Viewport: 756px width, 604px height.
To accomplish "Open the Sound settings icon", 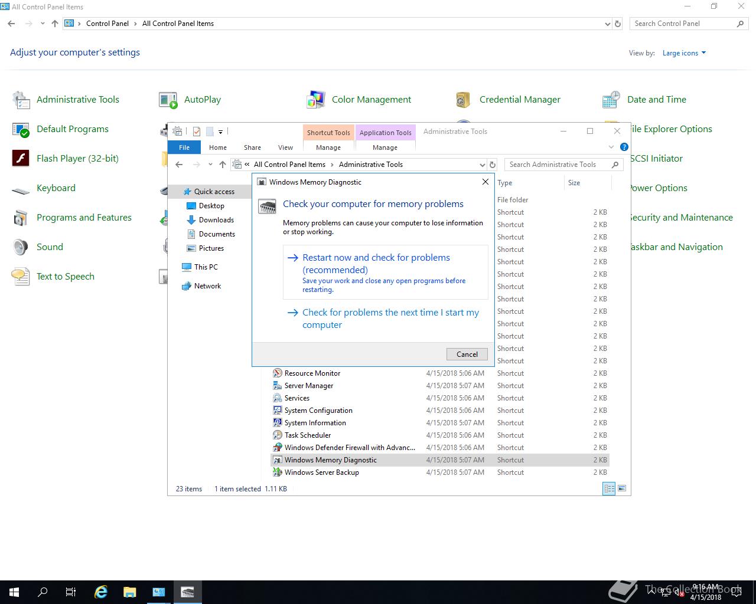I will pyautogui.click(x=21, y=247).
